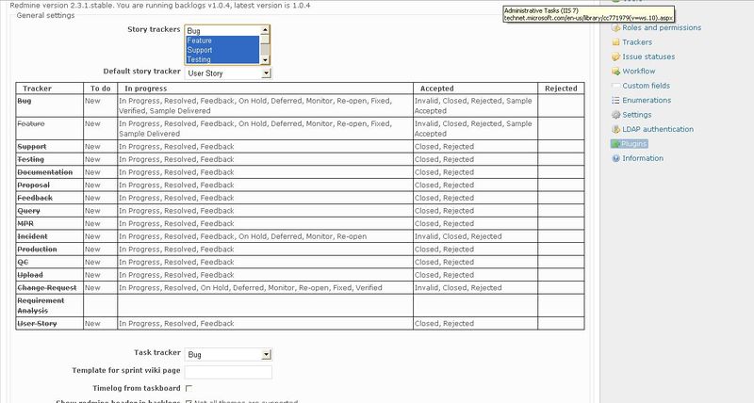This screenshot has width=754, height=403.
Task: Click the Proposal tracker row name
Action: point(33,185)
